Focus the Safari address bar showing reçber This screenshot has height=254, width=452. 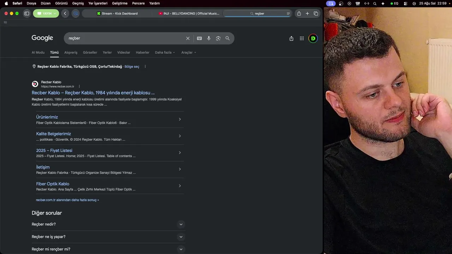[x=257, y=13]
